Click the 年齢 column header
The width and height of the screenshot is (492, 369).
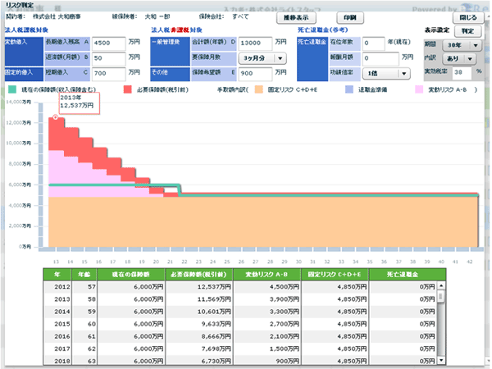point(84,274)
